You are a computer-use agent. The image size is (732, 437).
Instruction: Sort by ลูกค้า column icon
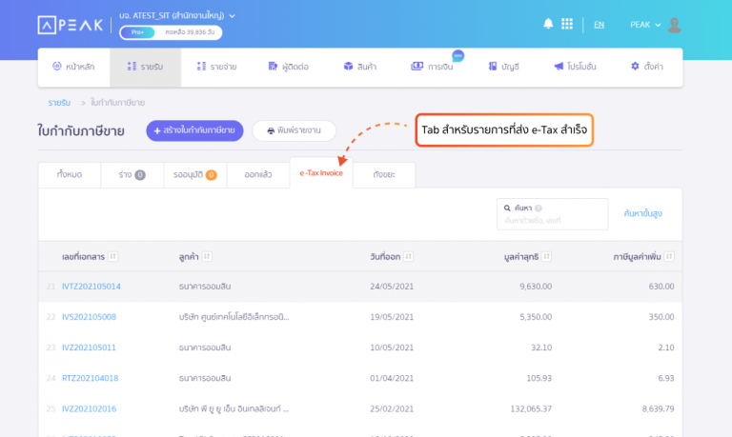207,256
